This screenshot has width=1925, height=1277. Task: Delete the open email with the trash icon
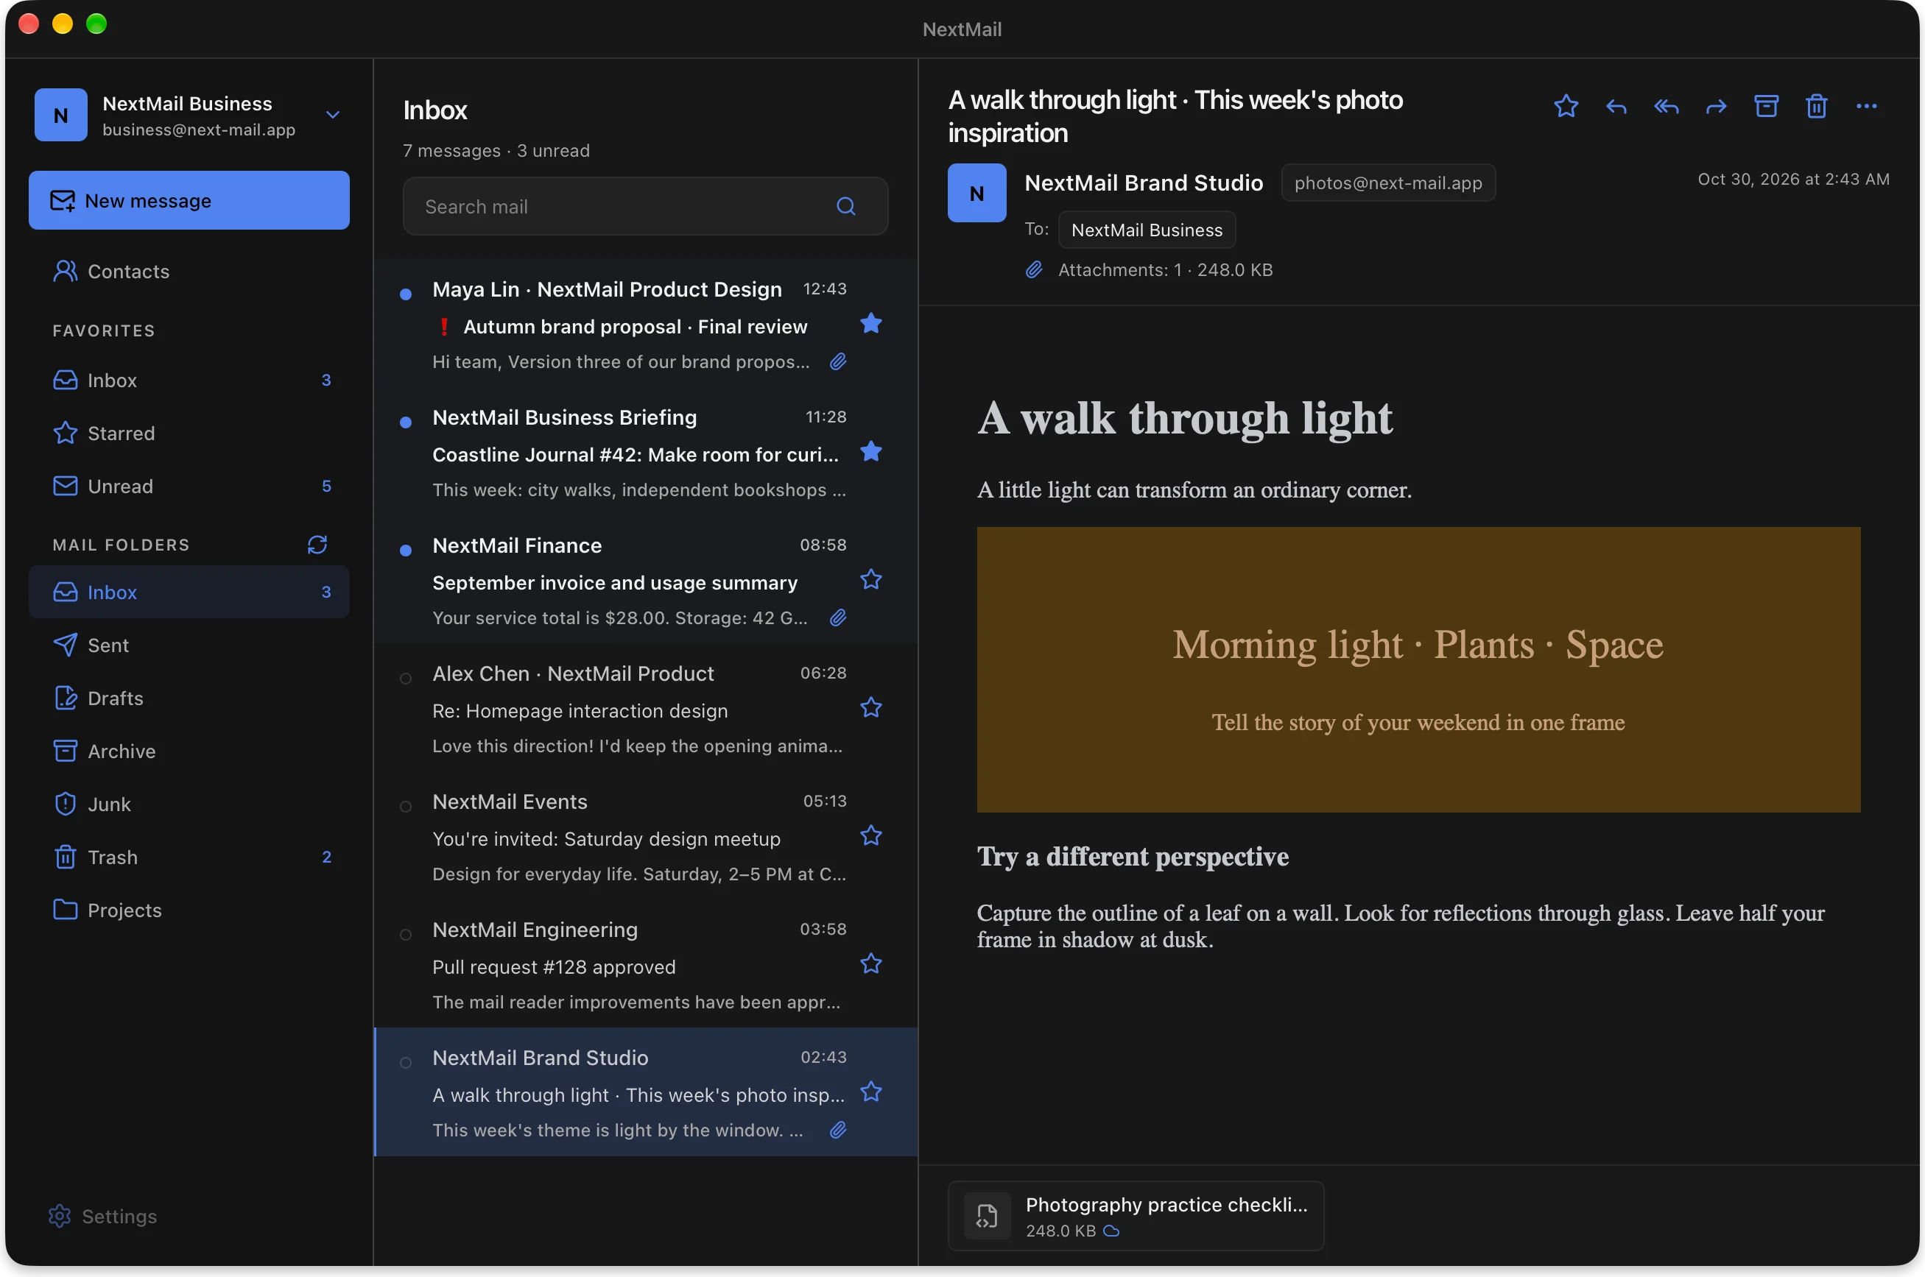click(1816, 106)
